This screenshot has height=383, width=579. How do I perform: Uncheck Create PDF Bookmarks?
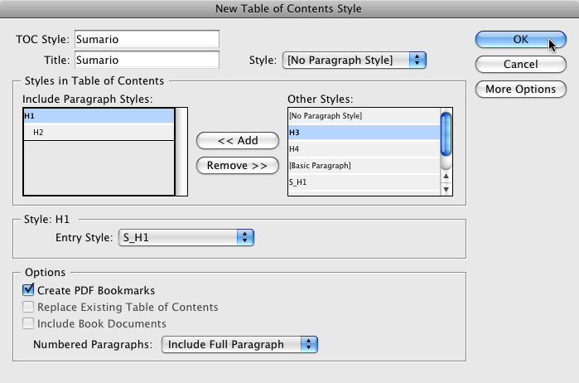point(28,290)
